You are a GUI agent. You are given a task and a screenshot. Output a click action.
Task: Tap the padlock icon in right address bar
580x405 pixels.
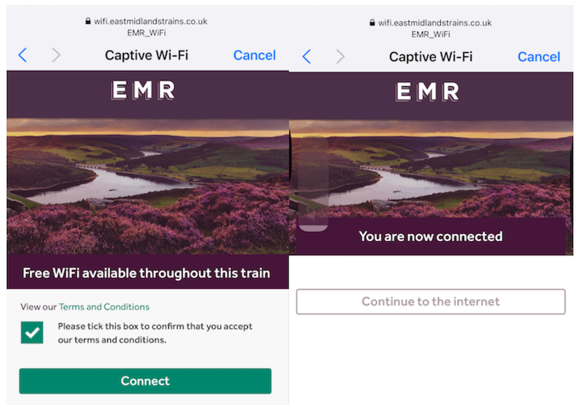pyautogui.click(x=372, y=22)
